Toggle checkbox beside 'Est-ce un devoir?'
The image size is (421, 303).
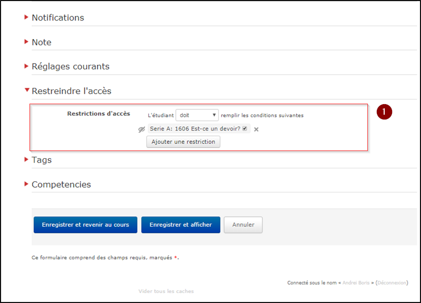245,129
